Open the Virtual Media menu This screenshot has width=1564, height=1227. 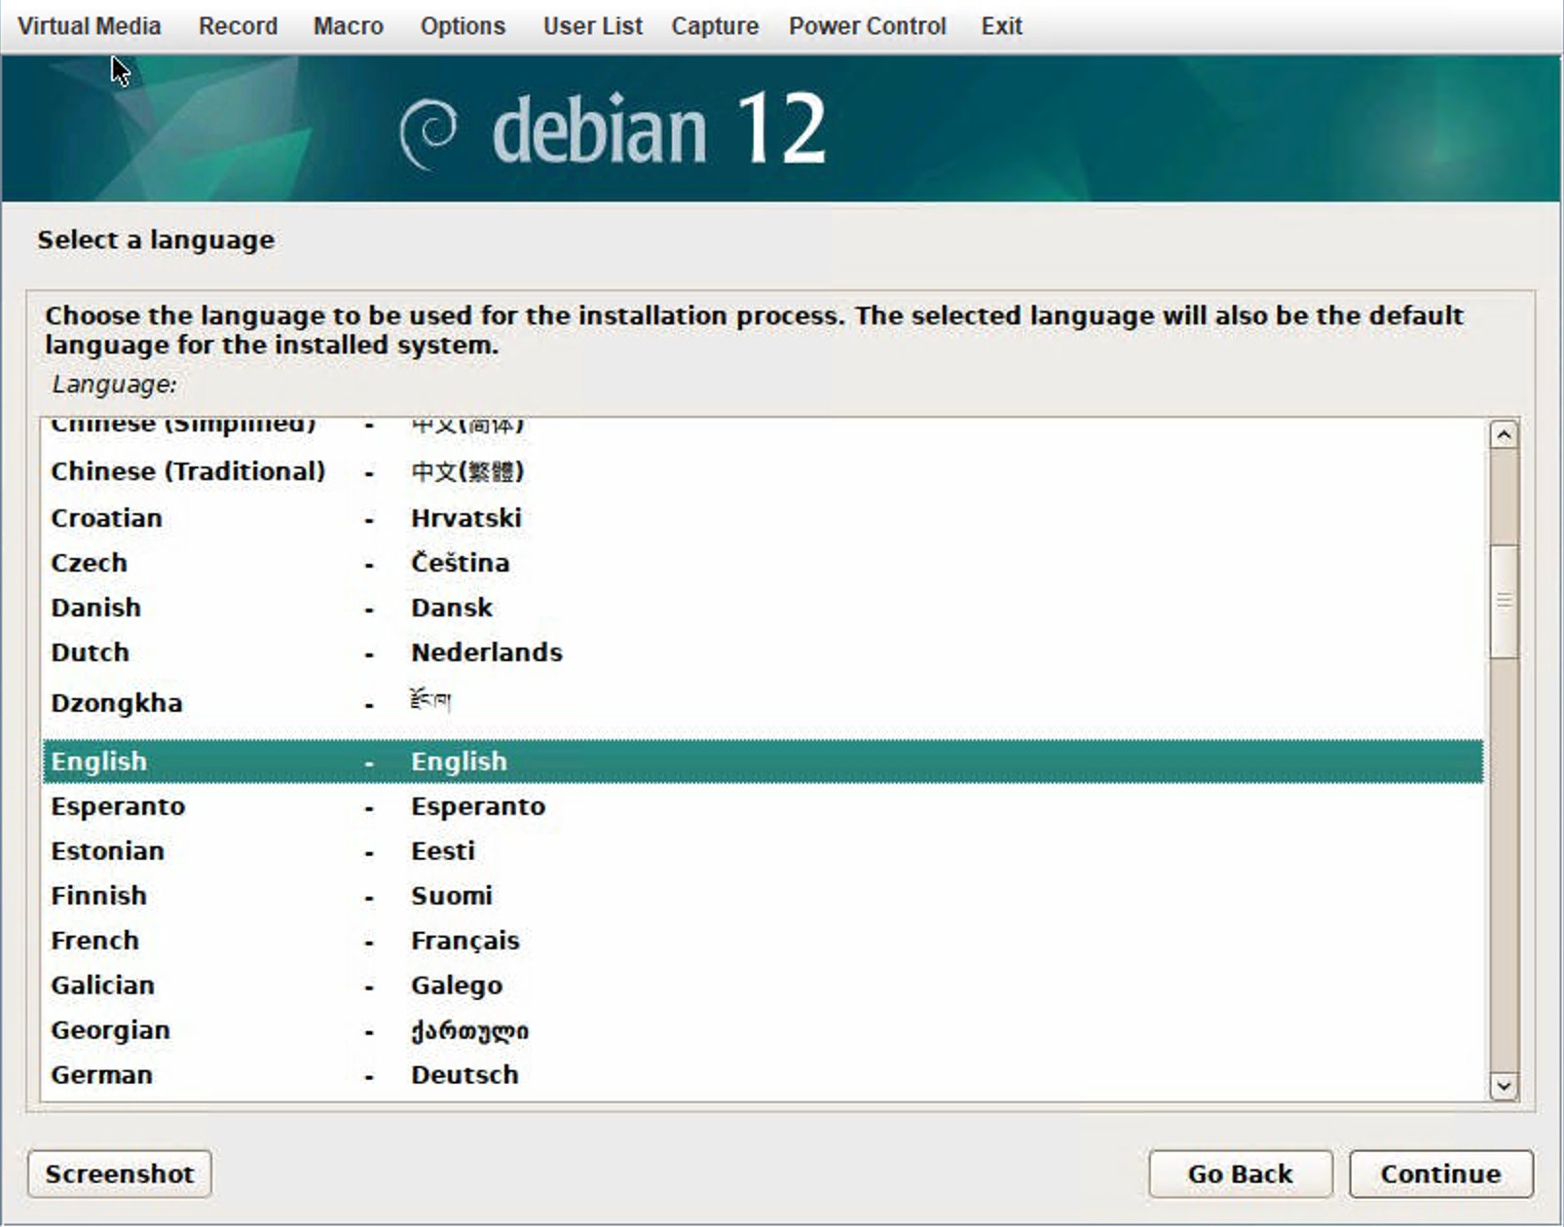coord(89,26)
